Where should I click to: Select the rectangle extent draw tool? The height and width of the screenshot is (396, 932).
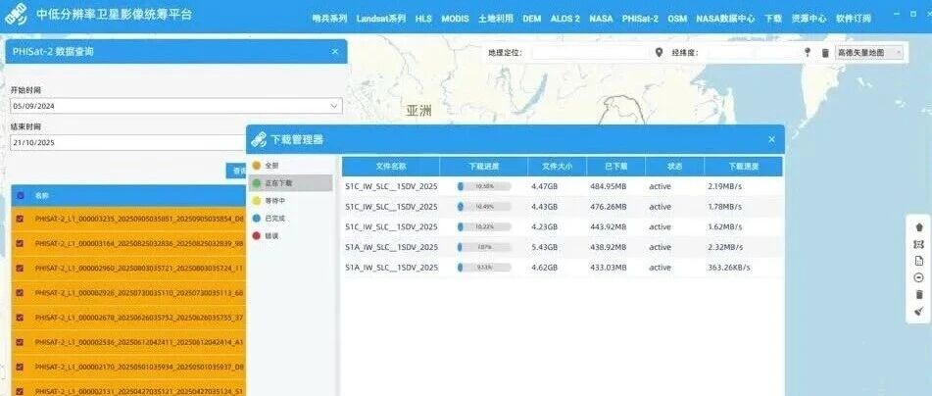[x=919, y=244]
